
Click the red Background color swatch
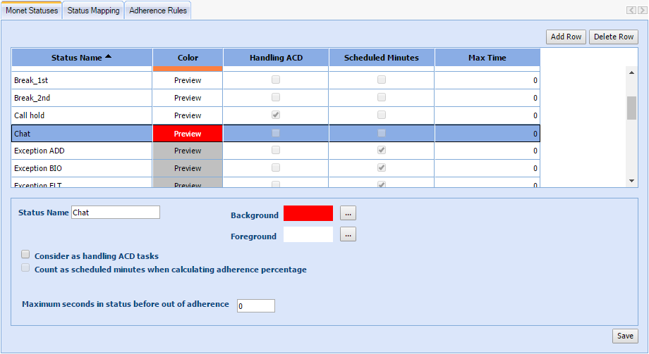click(x=308, y=213)
